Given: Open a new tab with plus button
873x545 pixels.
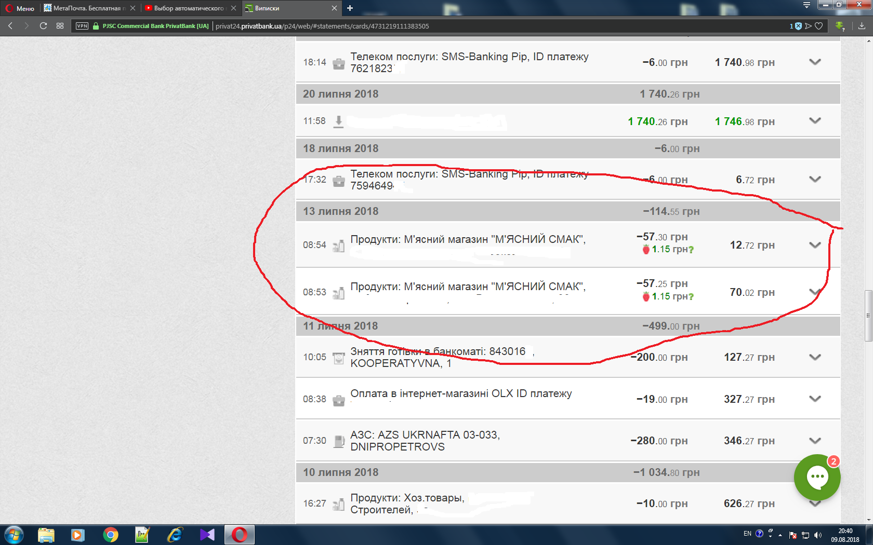Looking at the screenshot, I should [350, 8].
